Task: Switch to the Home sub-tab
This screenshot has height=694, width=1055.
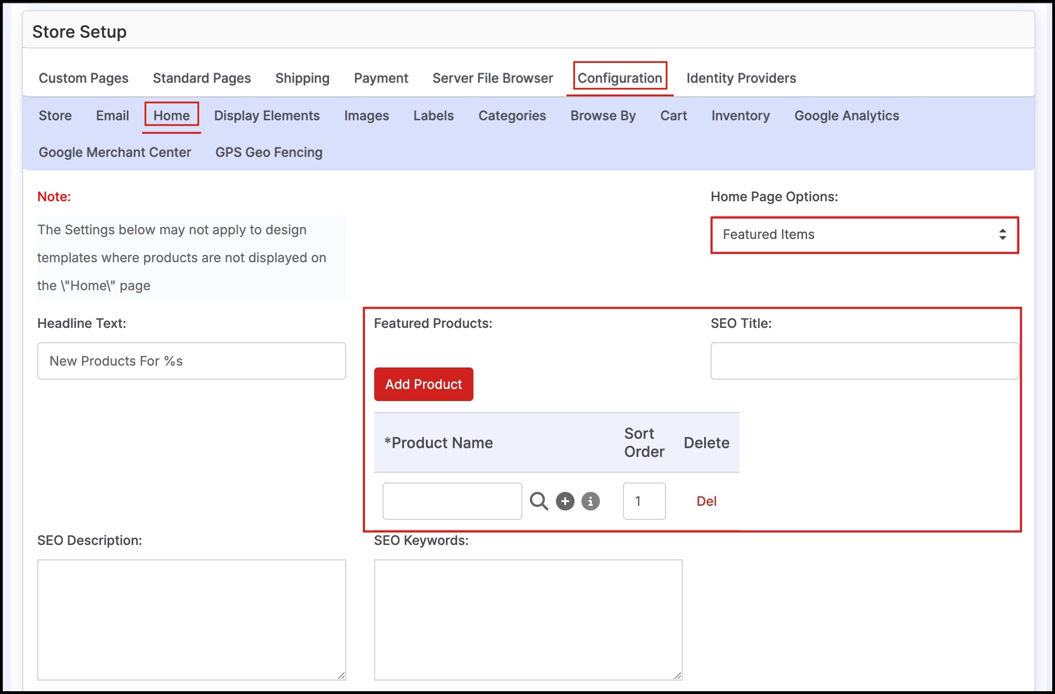Action: pyautogui.click(x=171, y=116)
